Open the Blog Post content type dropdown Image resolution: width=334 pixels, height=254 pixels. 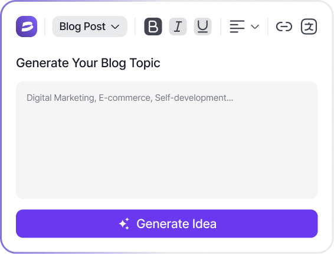coord(90,27)
